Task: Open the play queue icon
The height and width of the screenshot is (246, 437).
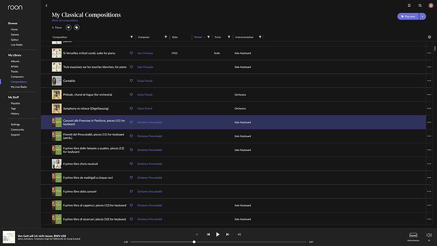Action: coord(239,235)
